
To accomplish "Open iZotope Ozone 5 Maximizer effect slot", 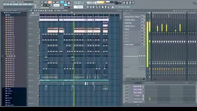I will 132,17.
